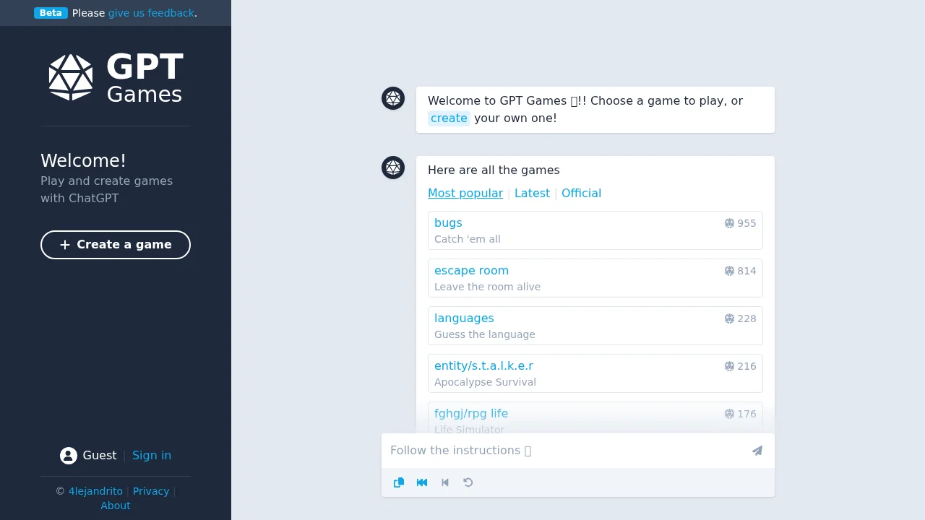
Task: Click the player count globe next to bugs
Action: pos(729,223)
